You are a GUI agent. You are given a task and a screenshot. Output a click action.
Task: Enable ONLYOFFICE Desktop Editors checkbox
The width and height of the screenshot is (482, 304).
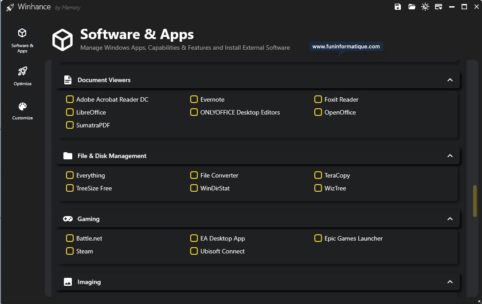194,112
